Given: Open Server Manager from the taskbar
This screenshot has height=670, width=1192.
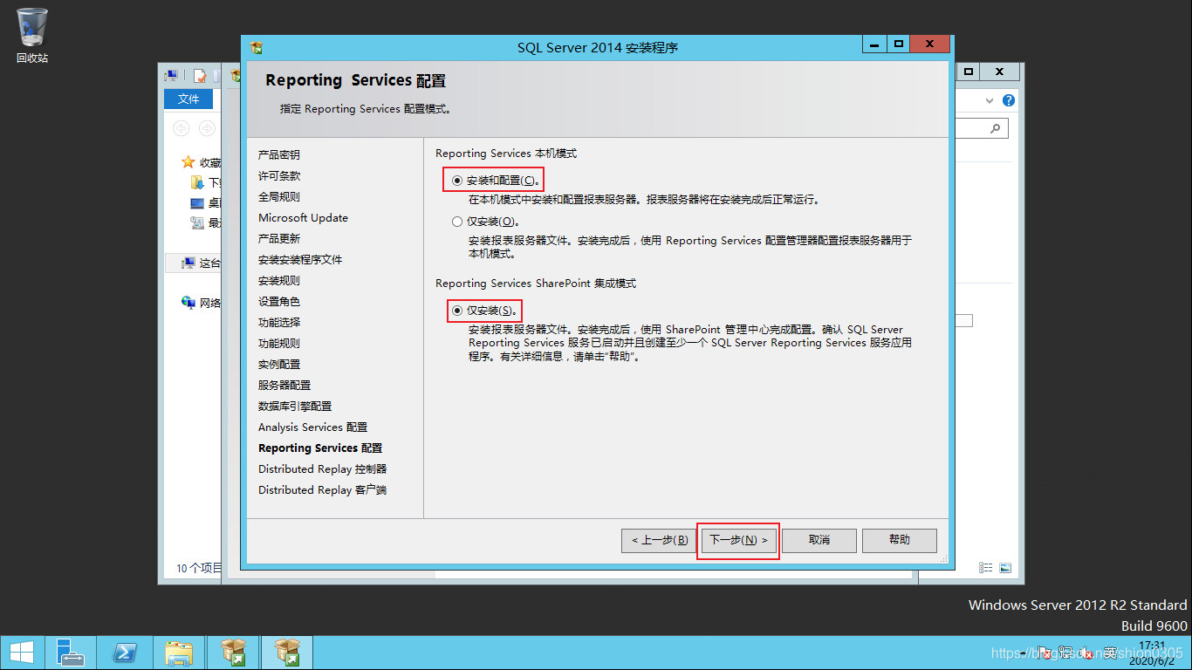Looking at the screenshot, I should [x=71, y=653].
